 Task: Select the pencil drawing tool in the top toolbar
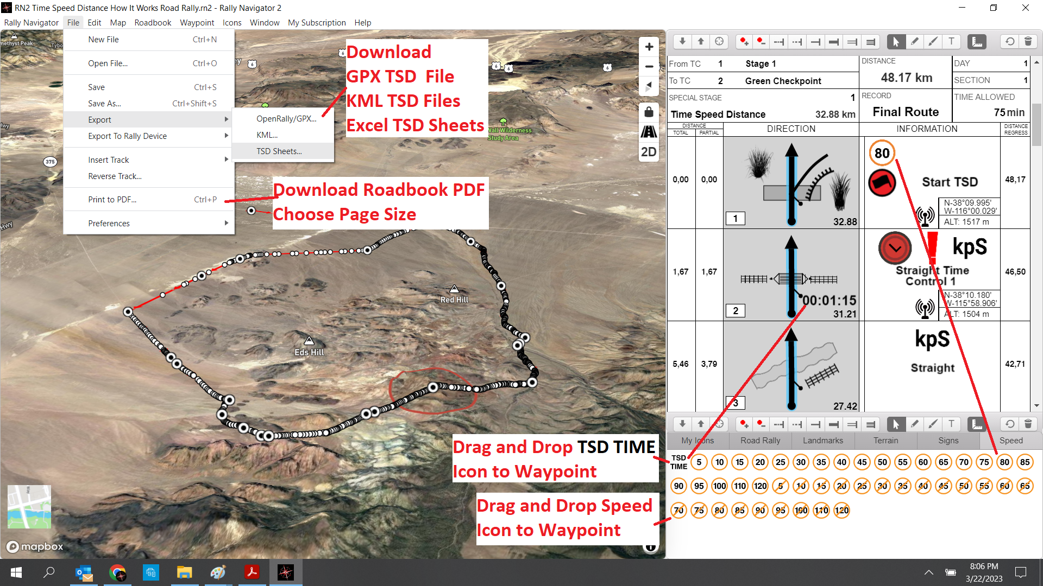tap(915, 41)
